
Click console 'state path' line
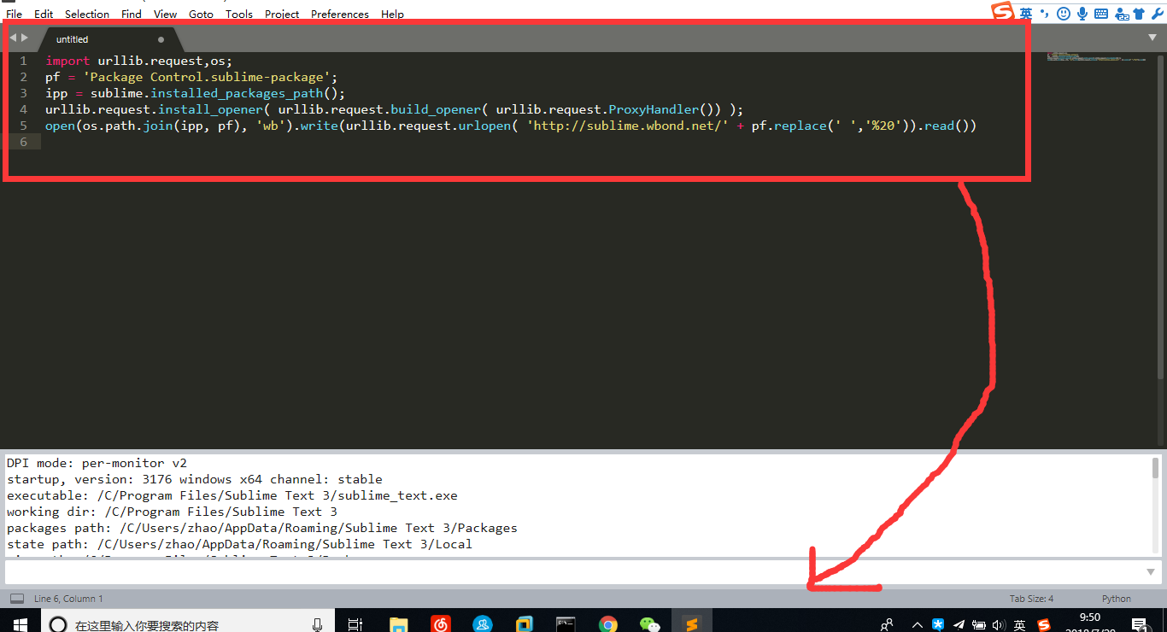click(x=239, y=544)
